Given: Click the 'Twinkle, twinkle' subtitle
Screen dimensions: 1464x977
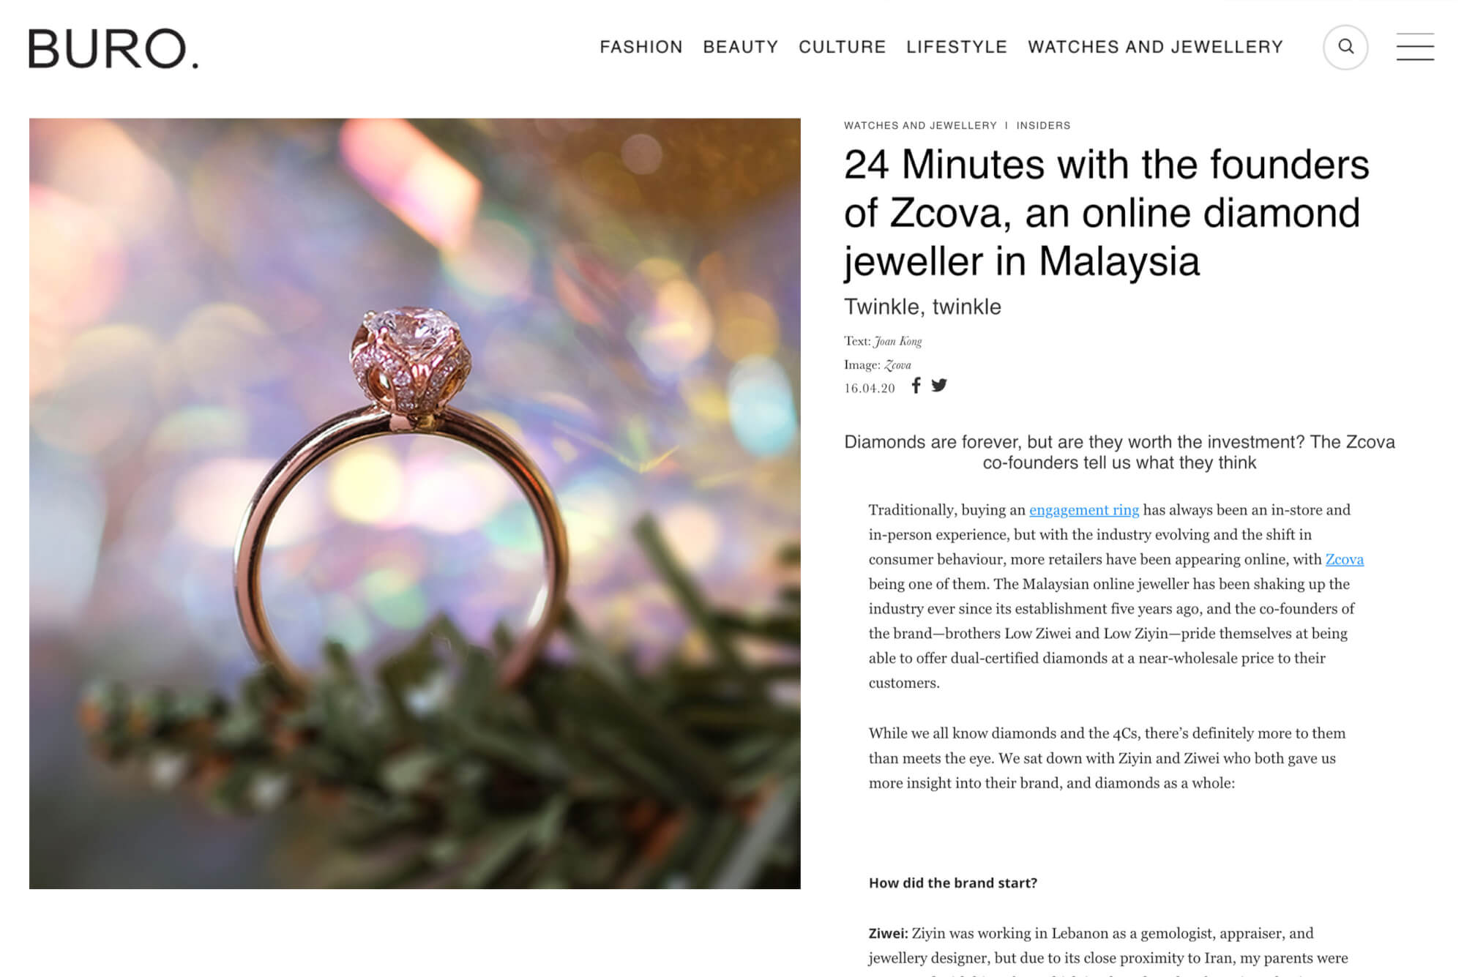Looking at the screenshot, I should [x=922, y=307].
